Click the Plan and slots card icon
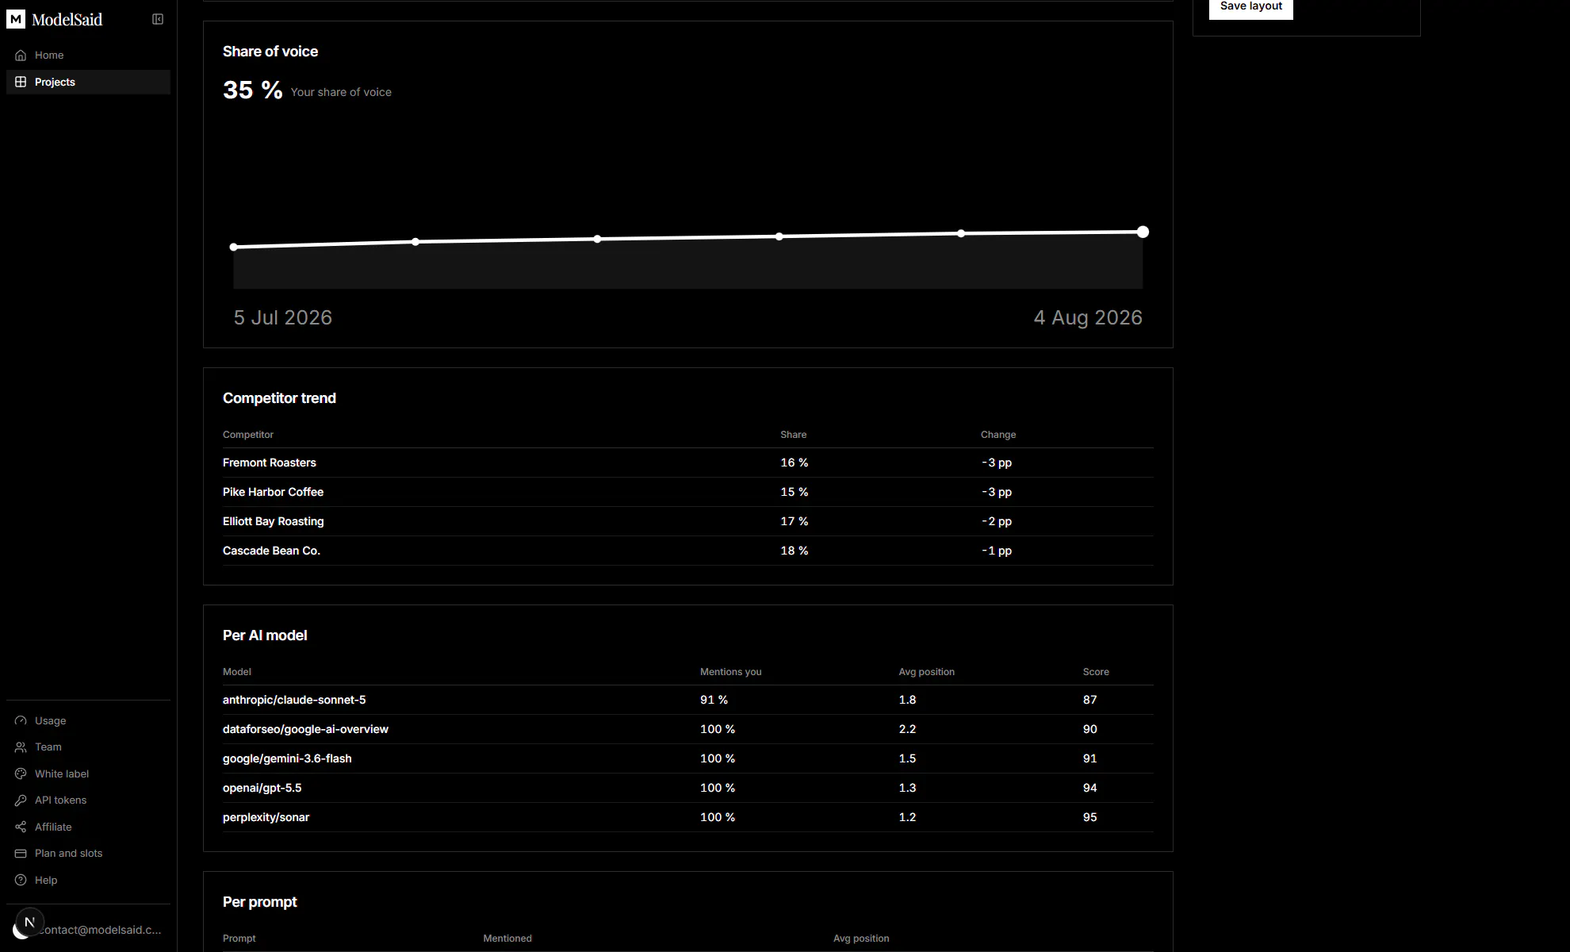The image size is (1570, 952). pyautogui.click(x=21, y=854)
